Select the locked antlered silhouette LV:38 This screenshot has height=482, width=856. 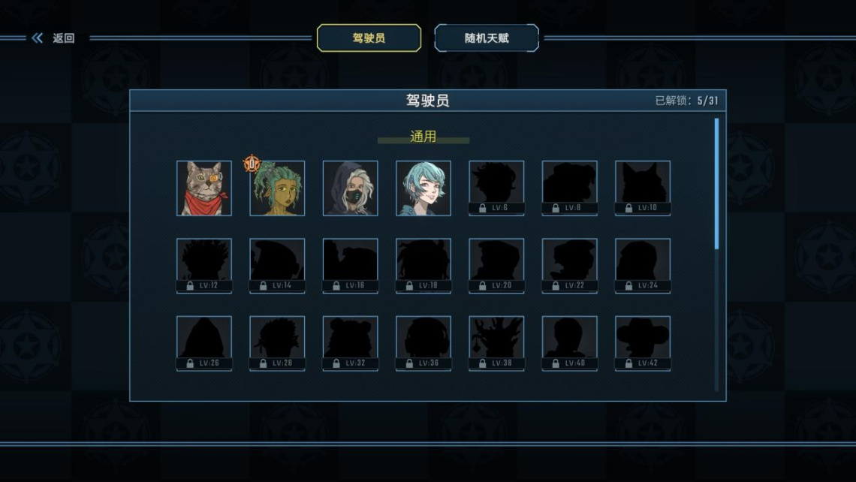tap(496, 343)
